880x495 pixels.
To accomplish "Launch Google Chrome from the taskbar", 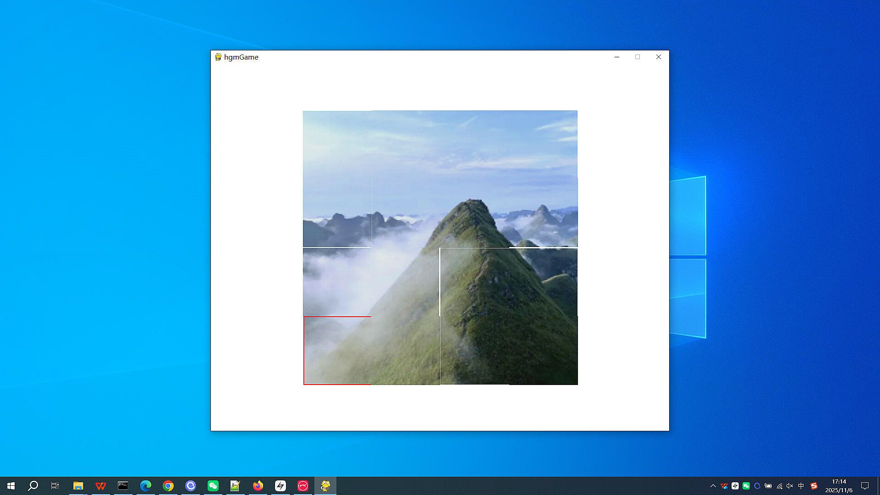I will (168, 486).
